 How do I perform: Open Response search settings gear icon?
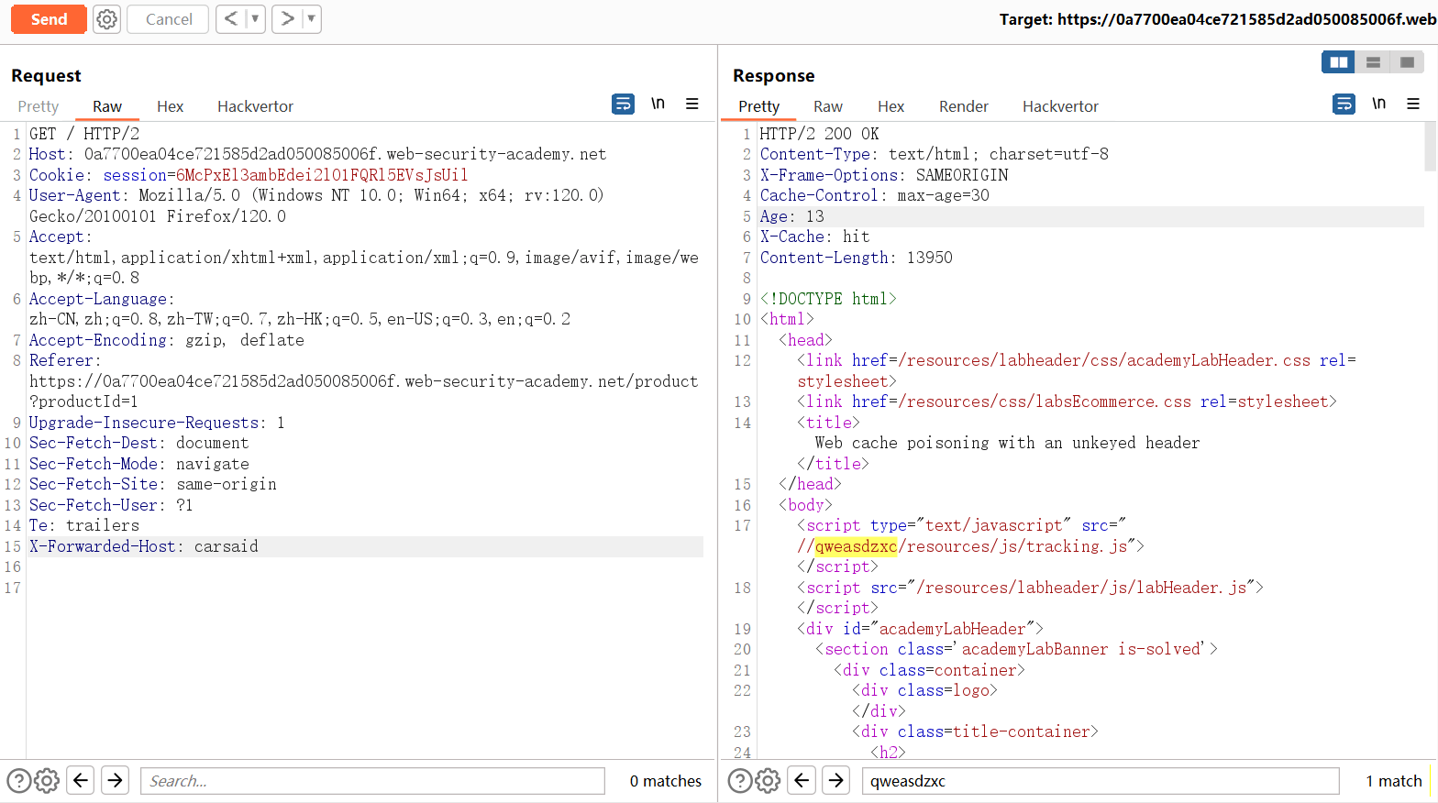[x=768, y=781]
